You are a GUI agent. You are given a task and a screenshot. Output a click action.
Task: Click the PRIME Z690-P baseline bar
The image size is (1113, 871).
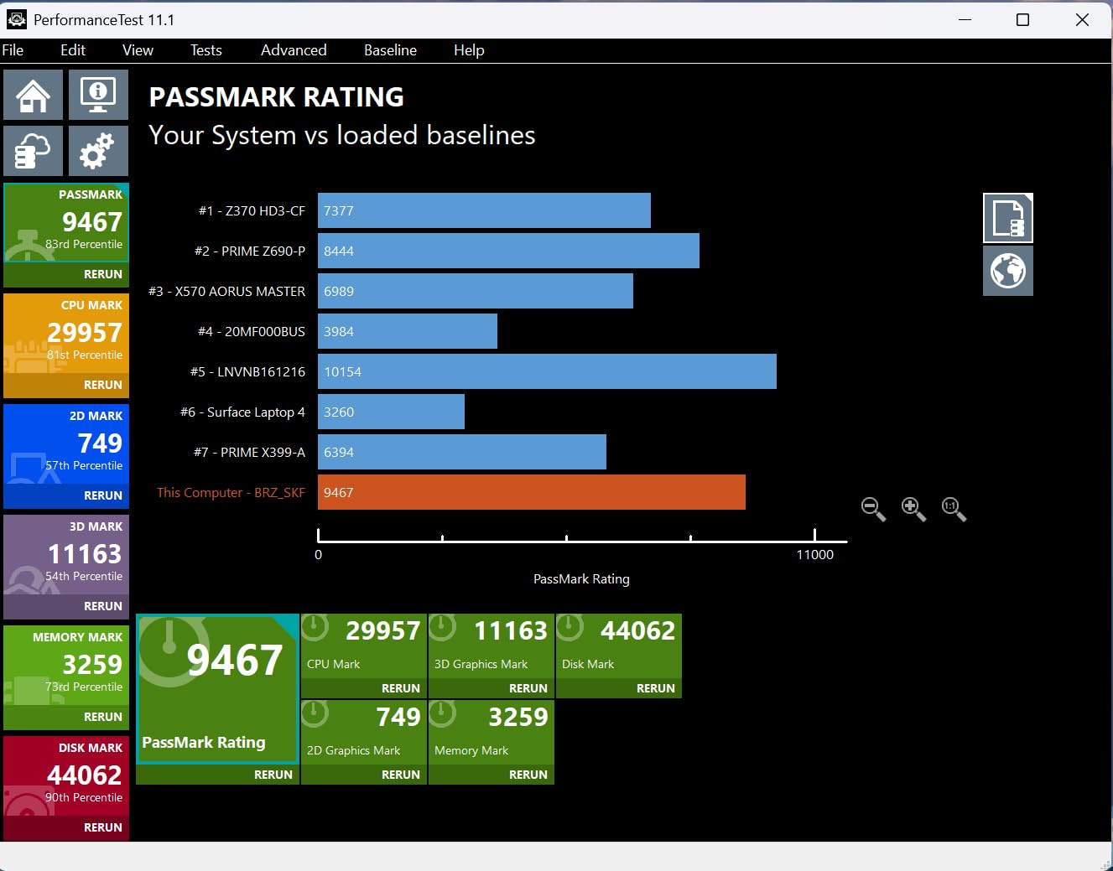pyautogui.click(x=507, y=251)
